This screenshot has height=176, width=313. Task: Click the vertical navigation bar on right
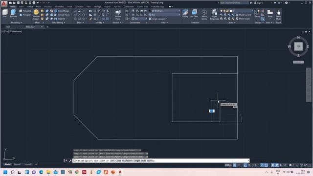click(309, 85)
